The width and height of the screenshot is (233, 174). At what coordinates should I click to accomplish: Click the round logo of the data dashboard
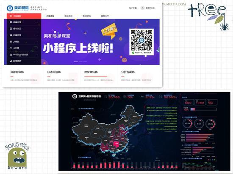click(x=75, y=96)
